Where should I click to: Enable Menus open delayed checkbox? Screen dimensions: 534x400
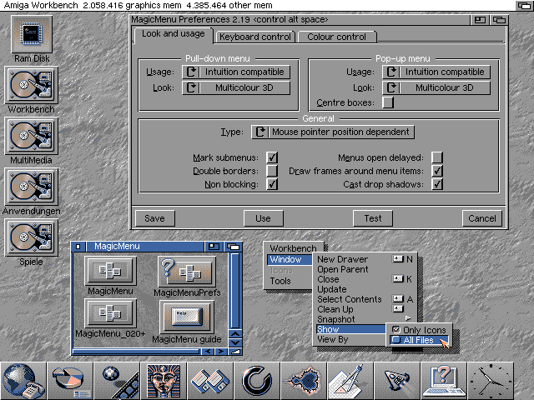437,157
